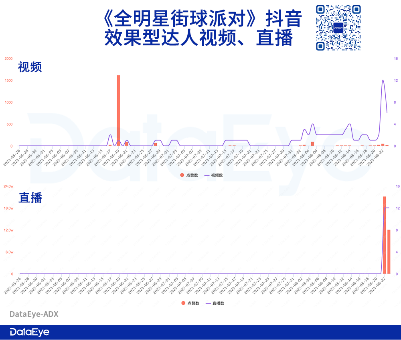The image size is (401, 340).
Task: Select the tallest red bar in 视频 chart
Action: 118,110
